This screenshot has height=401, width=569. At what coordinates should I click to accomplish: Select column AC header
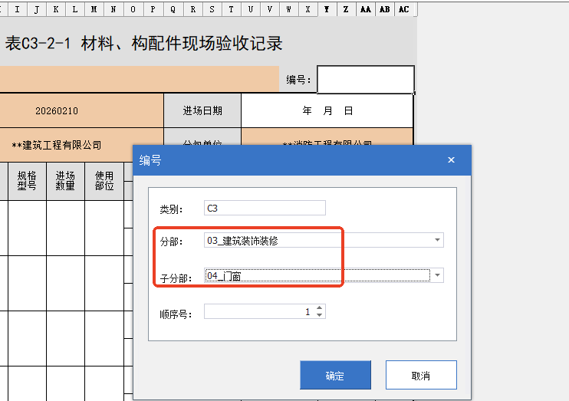tap(404, 9)
